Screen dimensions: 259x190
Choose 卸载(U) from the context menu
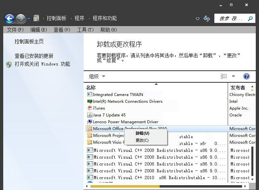pyautogui.click(x=142, y=133)
